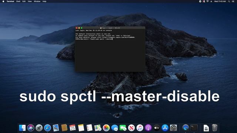Open Photos pinwheel icon in Dock
The width and height of the screenshot is (237, 133).
tap(106, 128)
